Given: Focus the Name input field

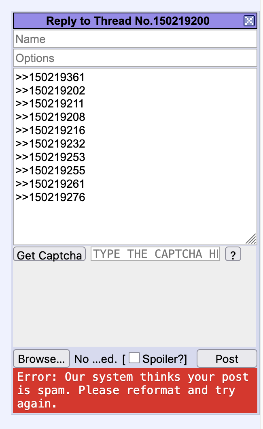Looking at the screenshot, I should point(135,39).
